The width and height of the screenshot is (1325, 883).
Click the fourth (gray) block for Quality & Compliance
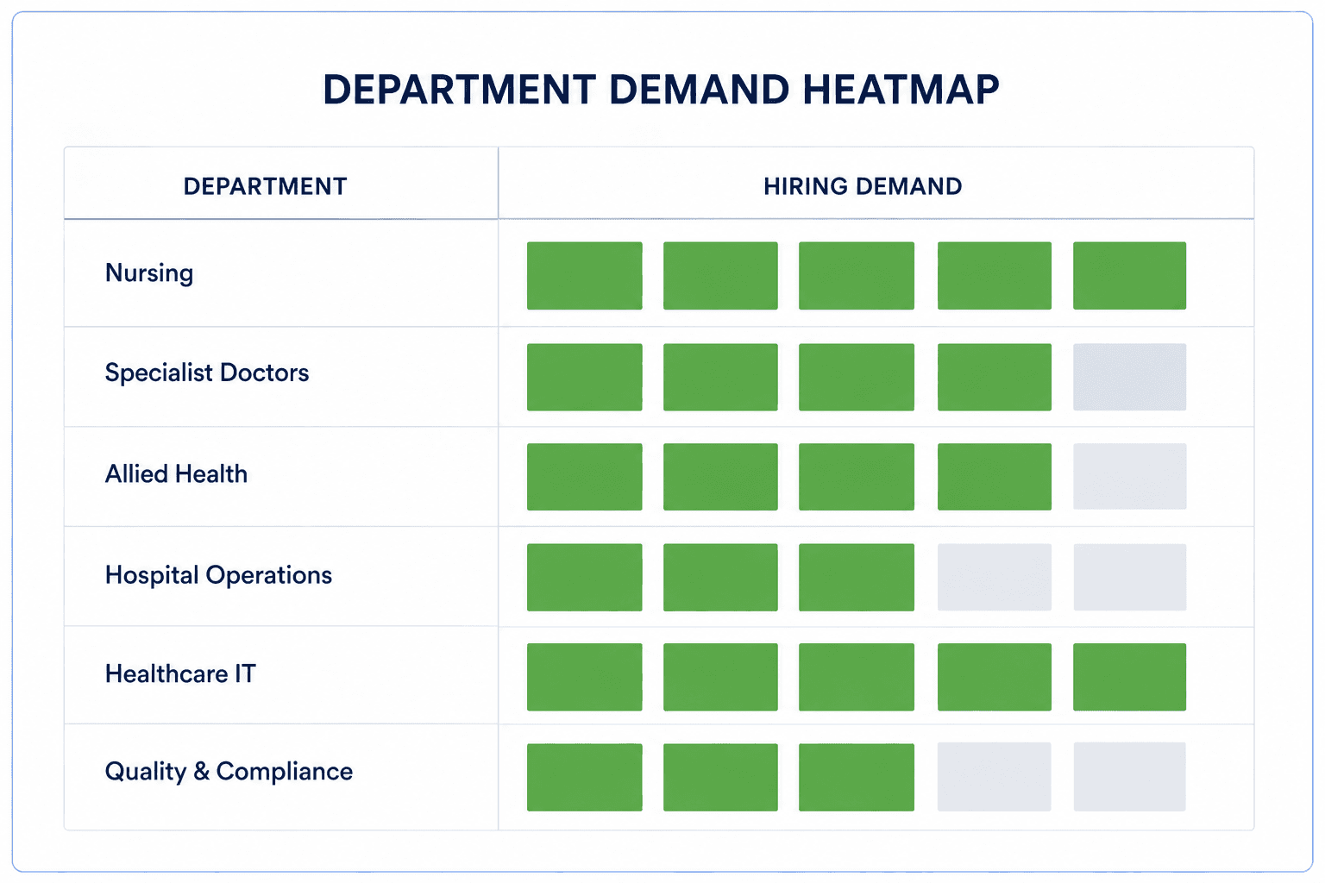(x=995, y=778)
